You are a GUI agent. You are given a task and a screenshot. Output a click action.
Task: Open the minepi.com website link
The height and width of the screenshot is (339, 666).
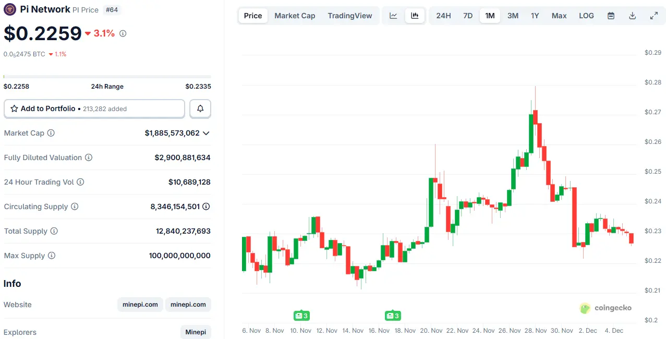pos(140,305)
